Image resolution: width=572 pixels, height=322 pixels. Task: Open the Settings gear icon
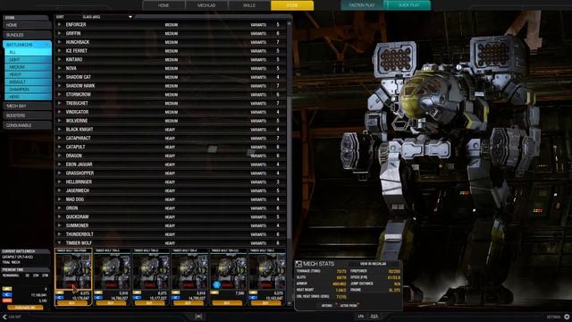coord(567,317)
